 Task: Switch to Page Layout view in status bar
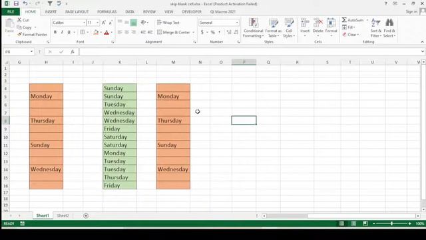[353, 223]
